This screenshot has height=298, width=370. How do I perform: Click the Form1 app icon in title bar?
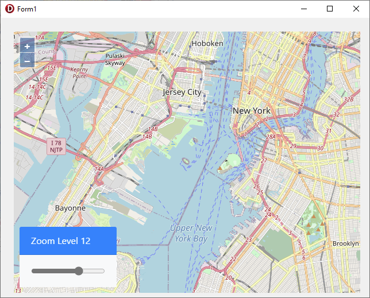10,9
